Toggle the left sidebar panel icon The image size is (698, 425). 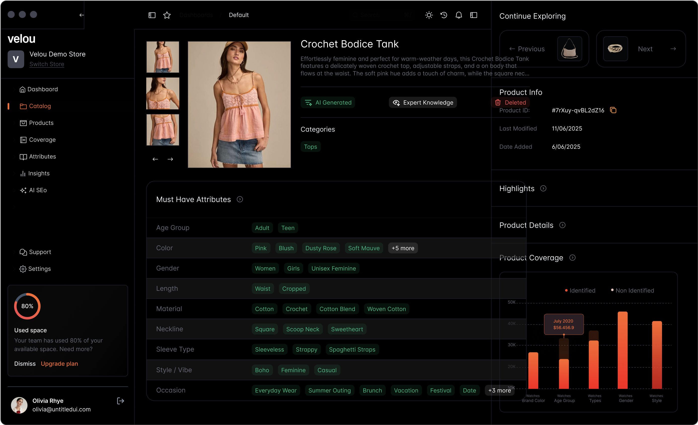pyautogui.click(x=152, y=15)
